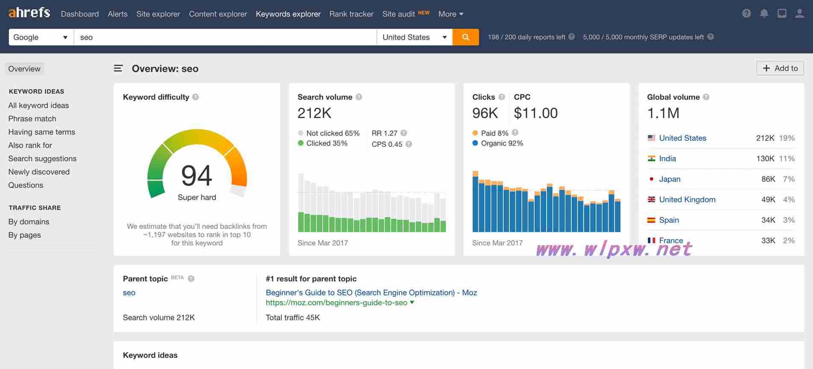Click gray Not clicked 65% legend dot
813x369 pixels.
(301, 133)
